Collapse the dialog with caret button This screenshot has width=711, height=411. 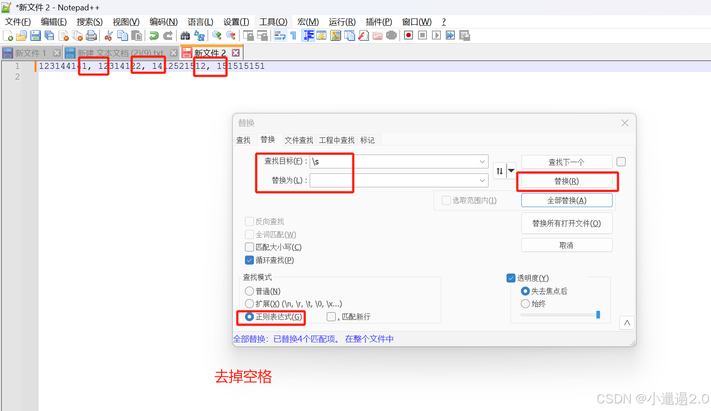627,323
